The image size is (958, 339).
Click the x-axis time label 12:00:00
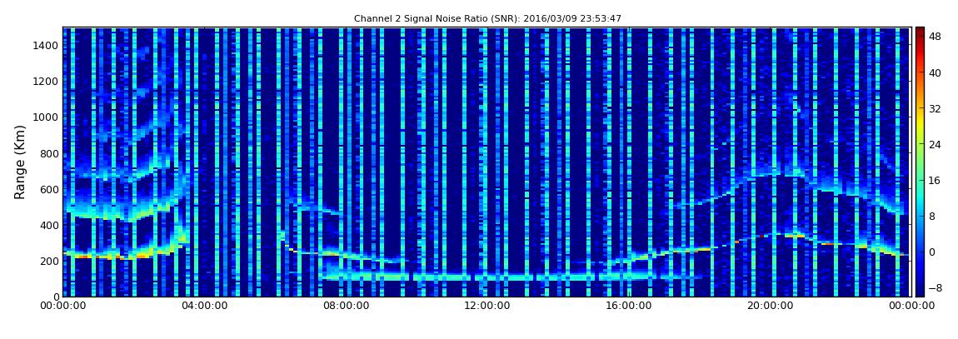tap(487, 306)
